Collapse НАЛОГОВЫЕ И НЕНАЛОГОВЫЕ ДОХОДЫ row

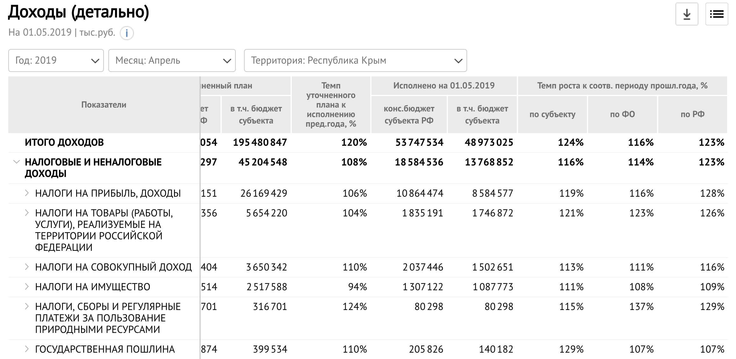coord(16,162)
